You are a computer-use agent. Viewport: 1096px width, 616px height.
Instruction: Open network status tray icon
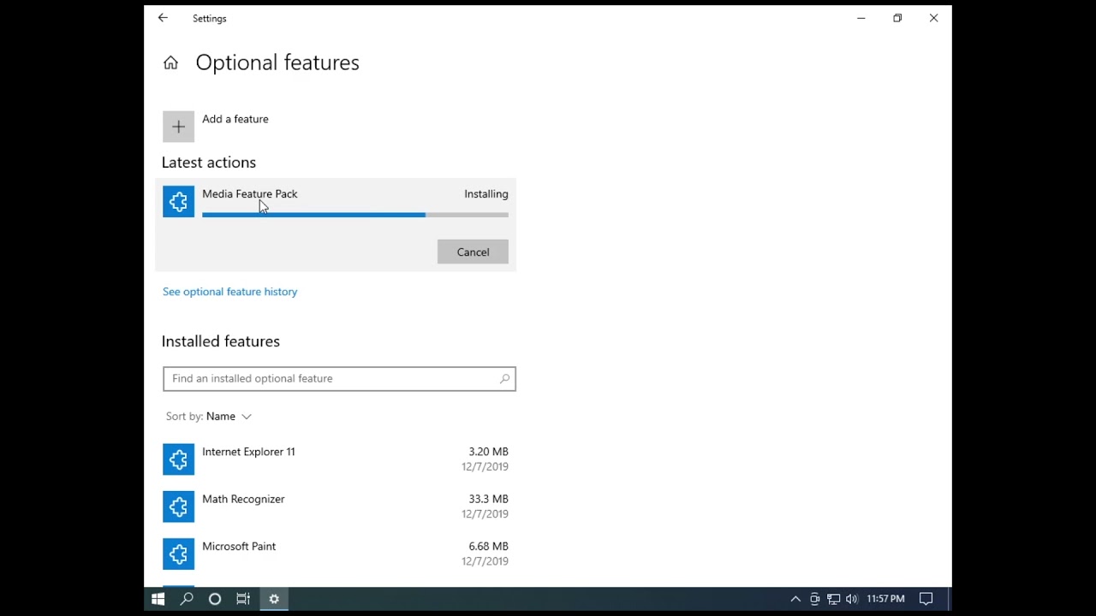[x=833, y=599]
